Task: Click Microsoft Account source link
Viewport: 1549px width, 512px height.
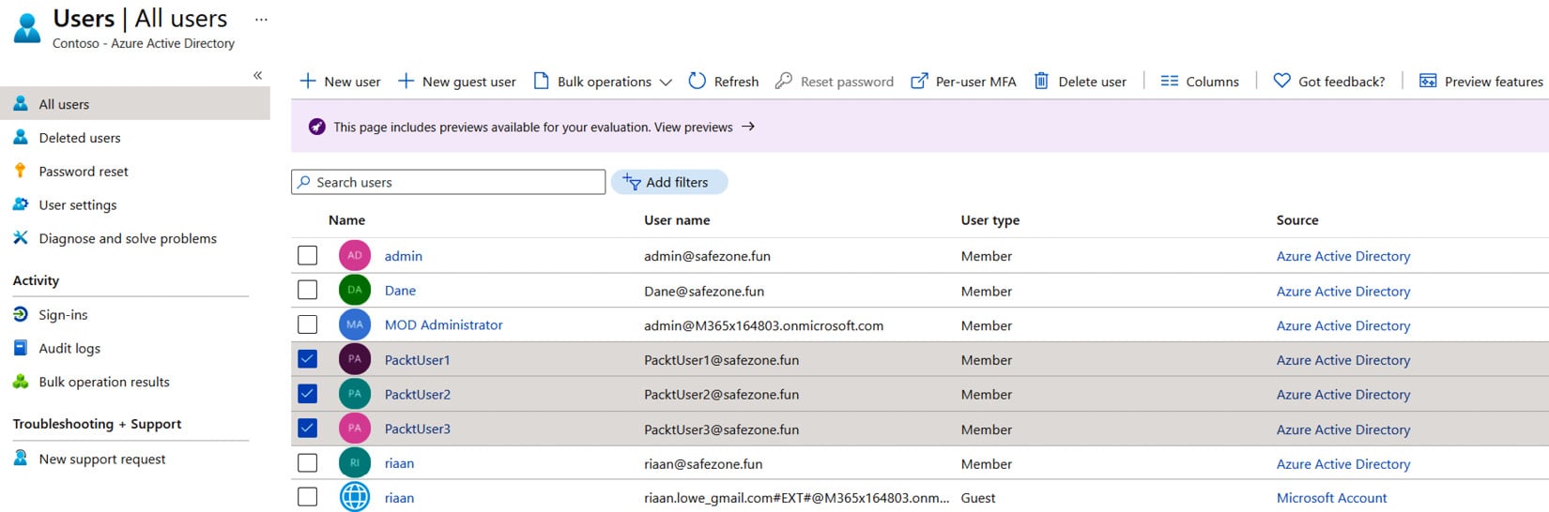Action: (1331, 498)
